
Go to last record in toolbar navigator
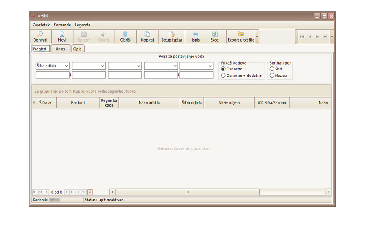click(x=326, y=36)
